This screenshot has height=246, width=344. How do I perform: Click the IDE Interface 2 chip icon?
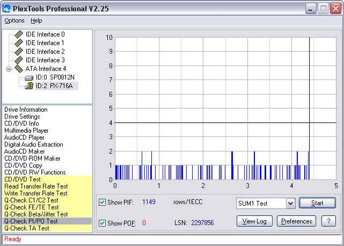pyautogui.click(x=19, y=52)
